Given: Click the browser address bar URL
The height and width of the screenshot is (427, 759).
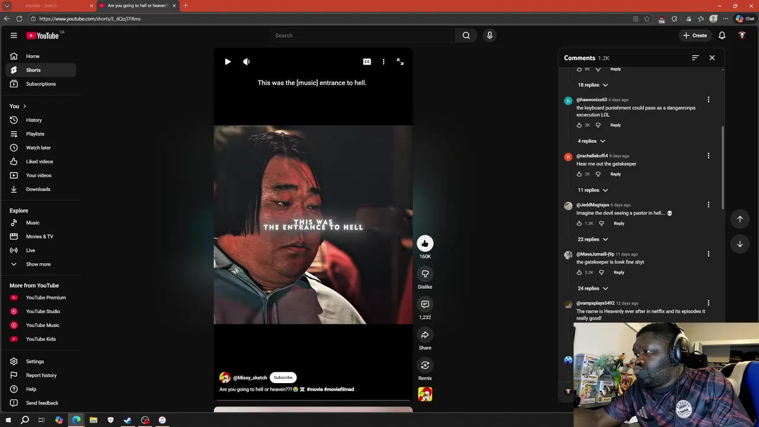Looking at the screenshot, I should pos(90,19).
